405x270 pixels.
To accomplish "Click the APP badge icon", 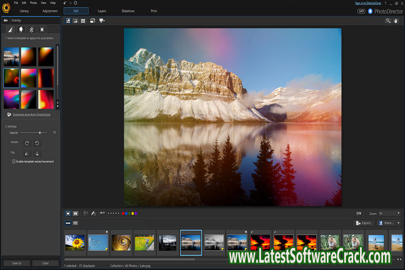I will (x=361, y=11).
